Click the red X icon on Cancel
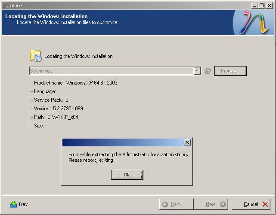Viewport: 276px width, 215px height. click(265, 204)
